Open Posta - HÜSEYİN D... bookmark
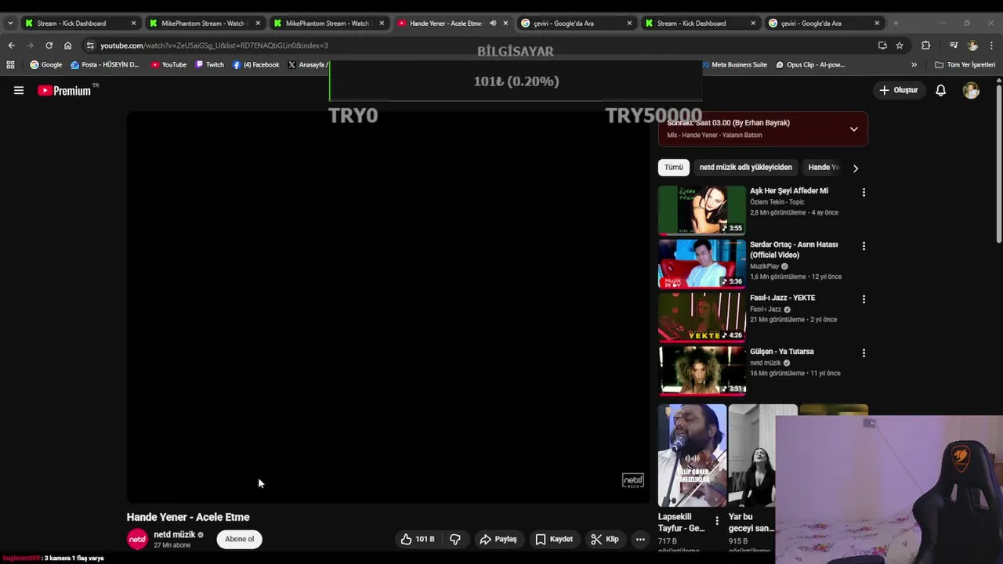The width and height of the screenshot is (1003, 564). coord(105,65)
